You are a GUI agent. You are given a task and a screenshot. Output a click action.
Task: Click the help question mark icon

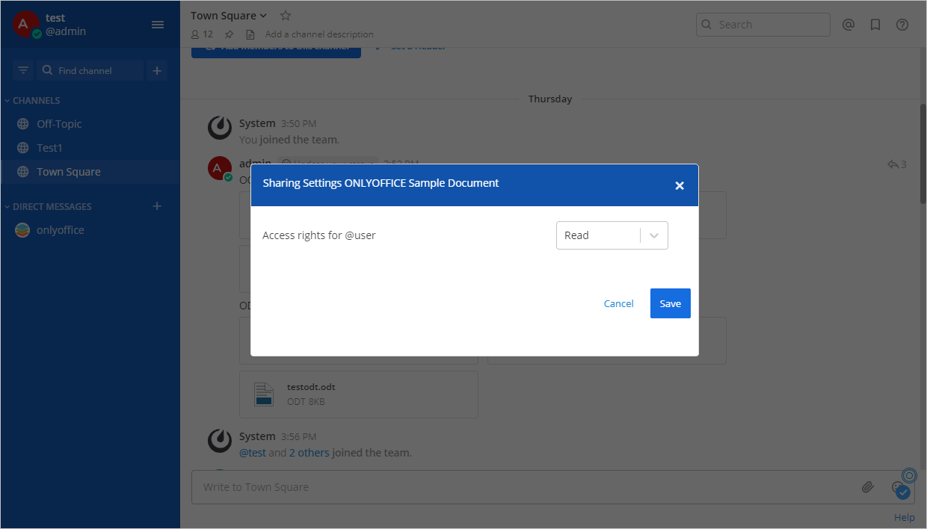[x=902, y=25]
